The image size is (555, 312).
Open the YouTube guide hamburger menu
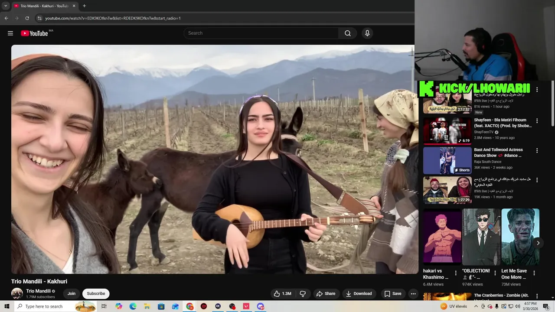(10, 33)
